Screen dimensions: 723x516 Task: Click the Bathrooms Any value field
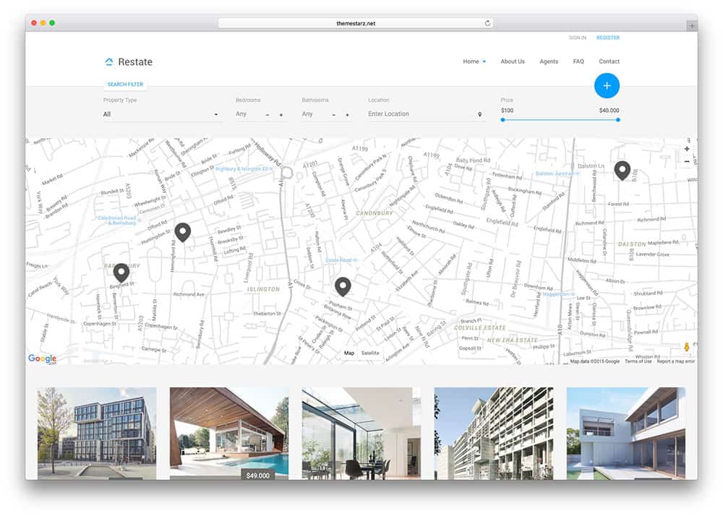(x=307, y=113)
